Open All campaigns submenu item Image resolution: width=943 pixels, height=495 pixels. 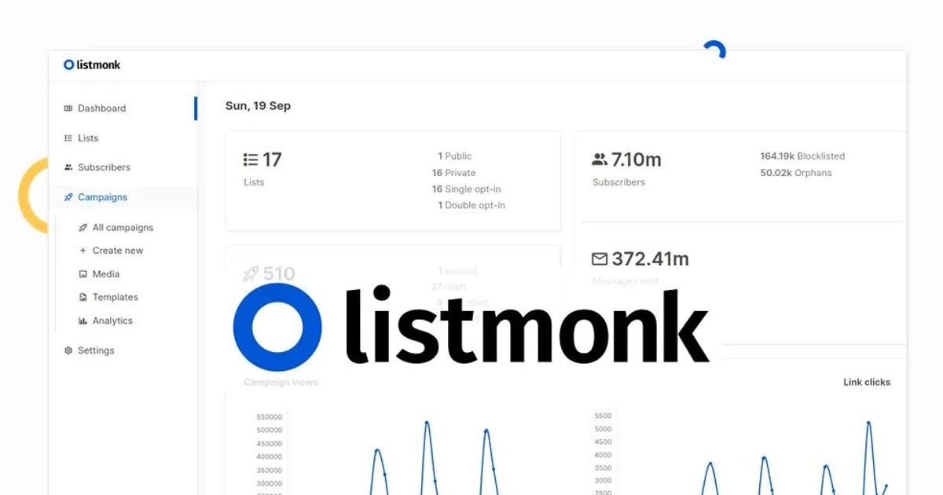[123, 228]
